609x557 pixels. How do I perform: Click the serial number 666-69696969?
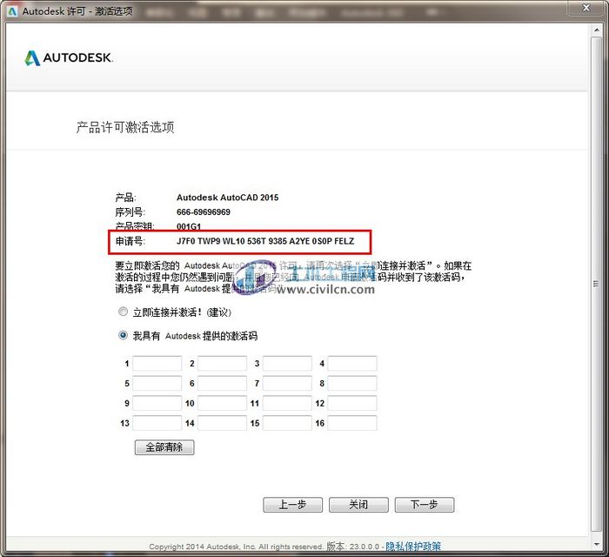coord(203,212)
